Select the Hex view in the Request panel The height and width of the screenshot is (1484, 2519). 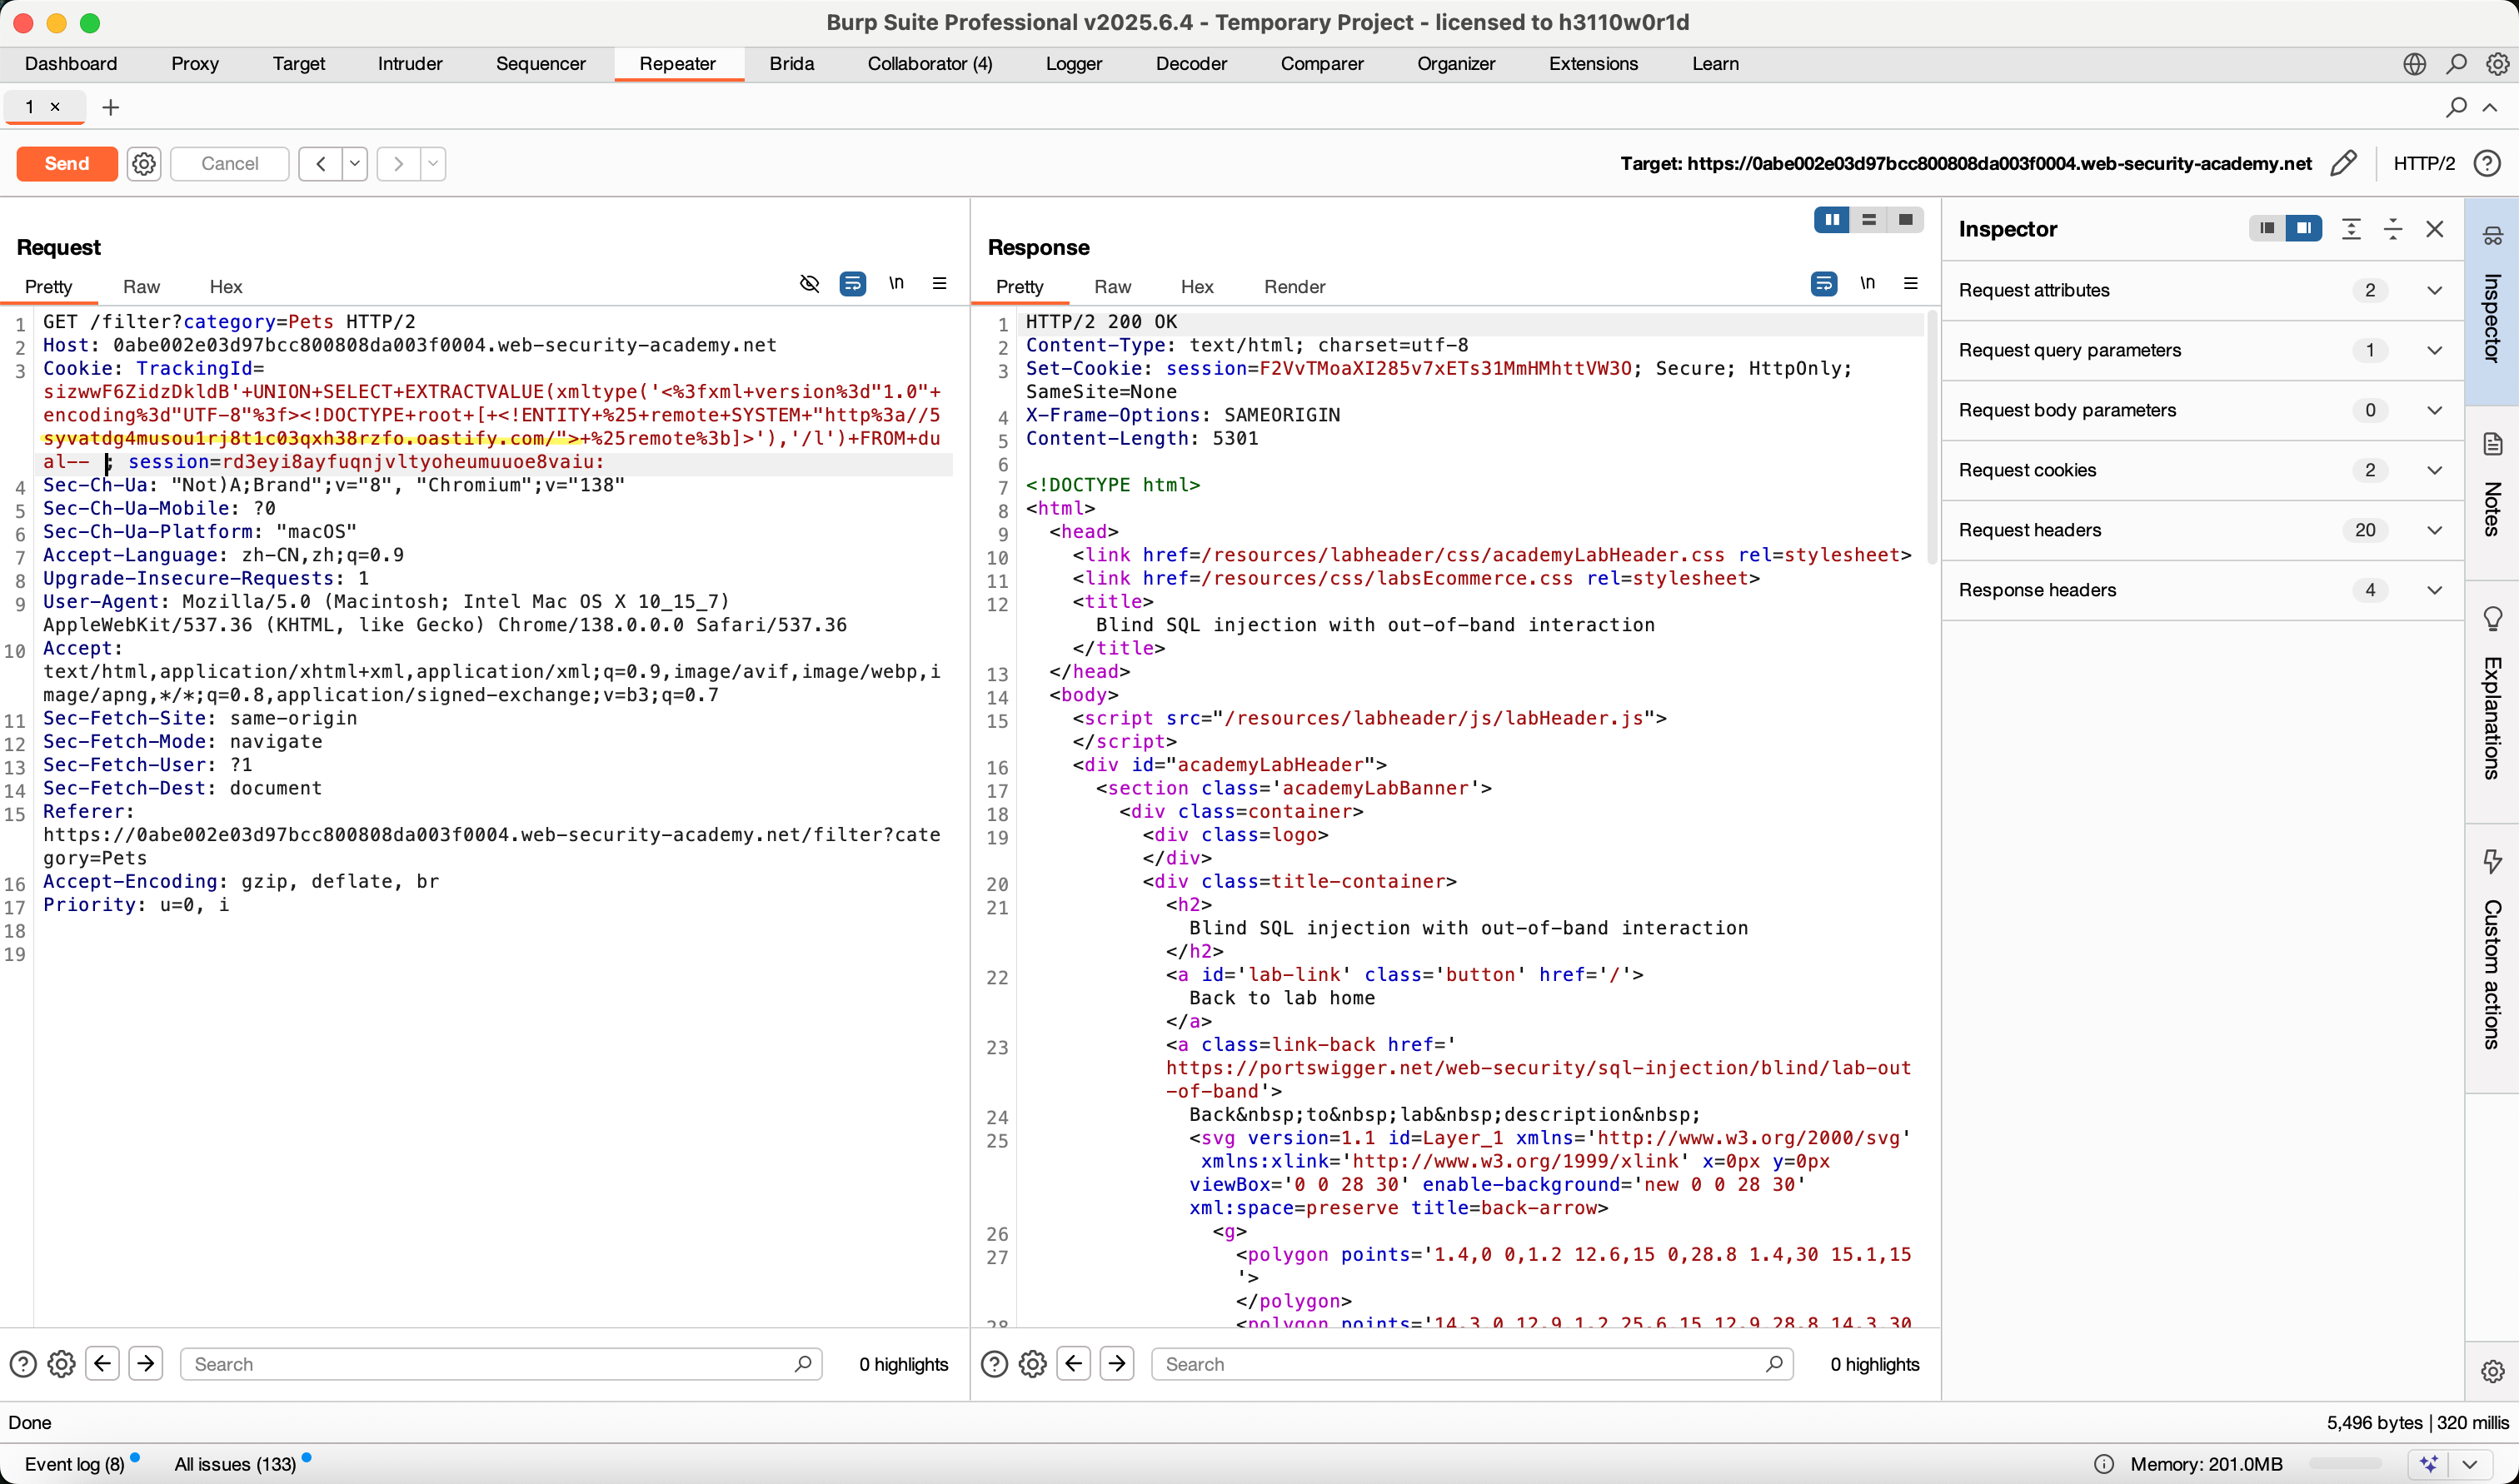pos(226,286)
